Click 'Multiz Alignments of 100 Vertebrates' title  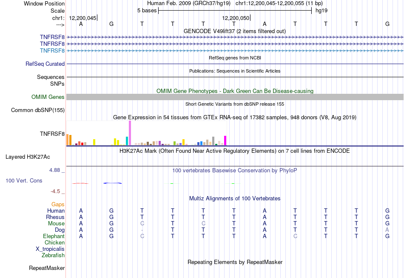(235, 198)
